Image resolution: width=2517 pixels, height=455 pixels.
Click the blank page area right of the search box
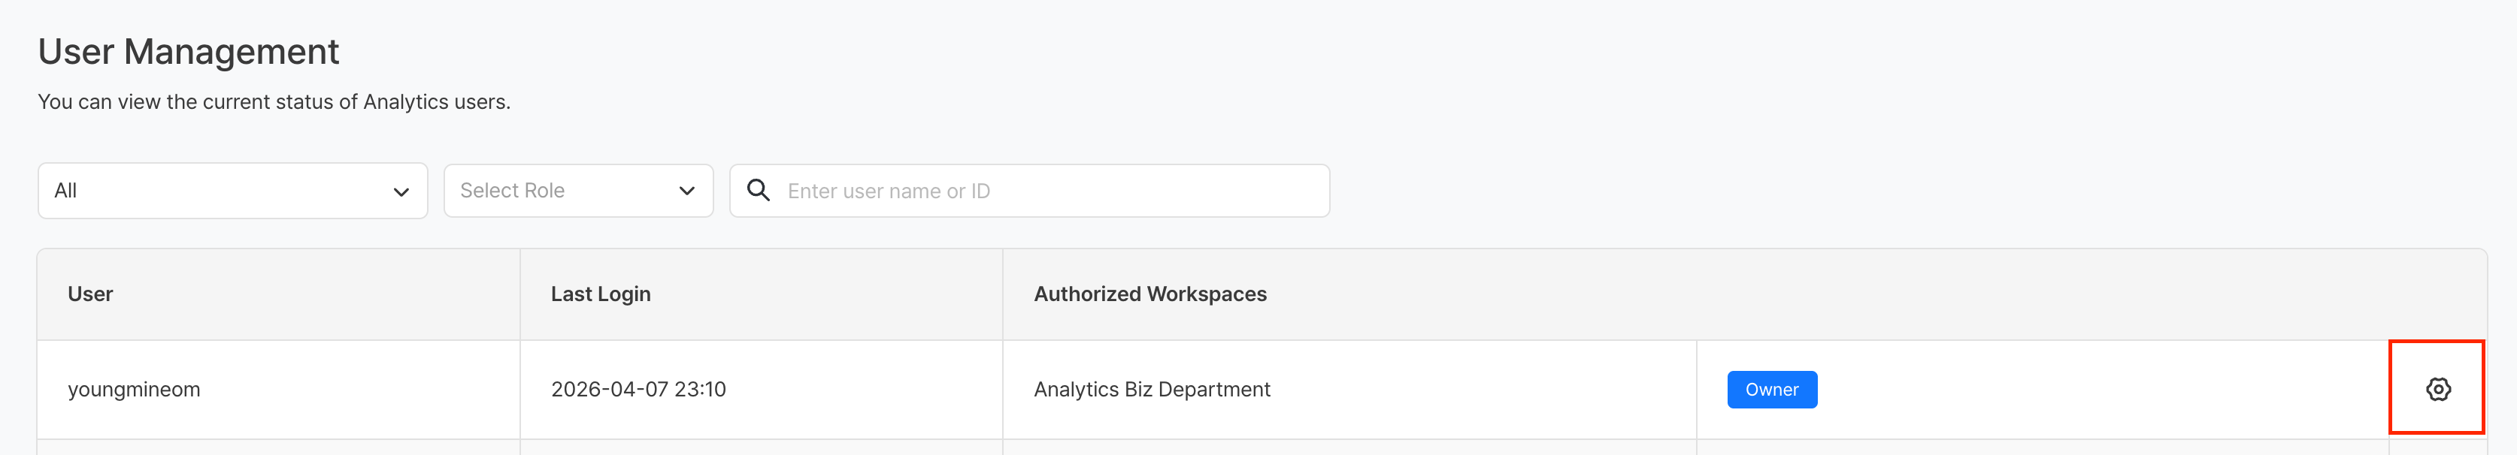1856,191
